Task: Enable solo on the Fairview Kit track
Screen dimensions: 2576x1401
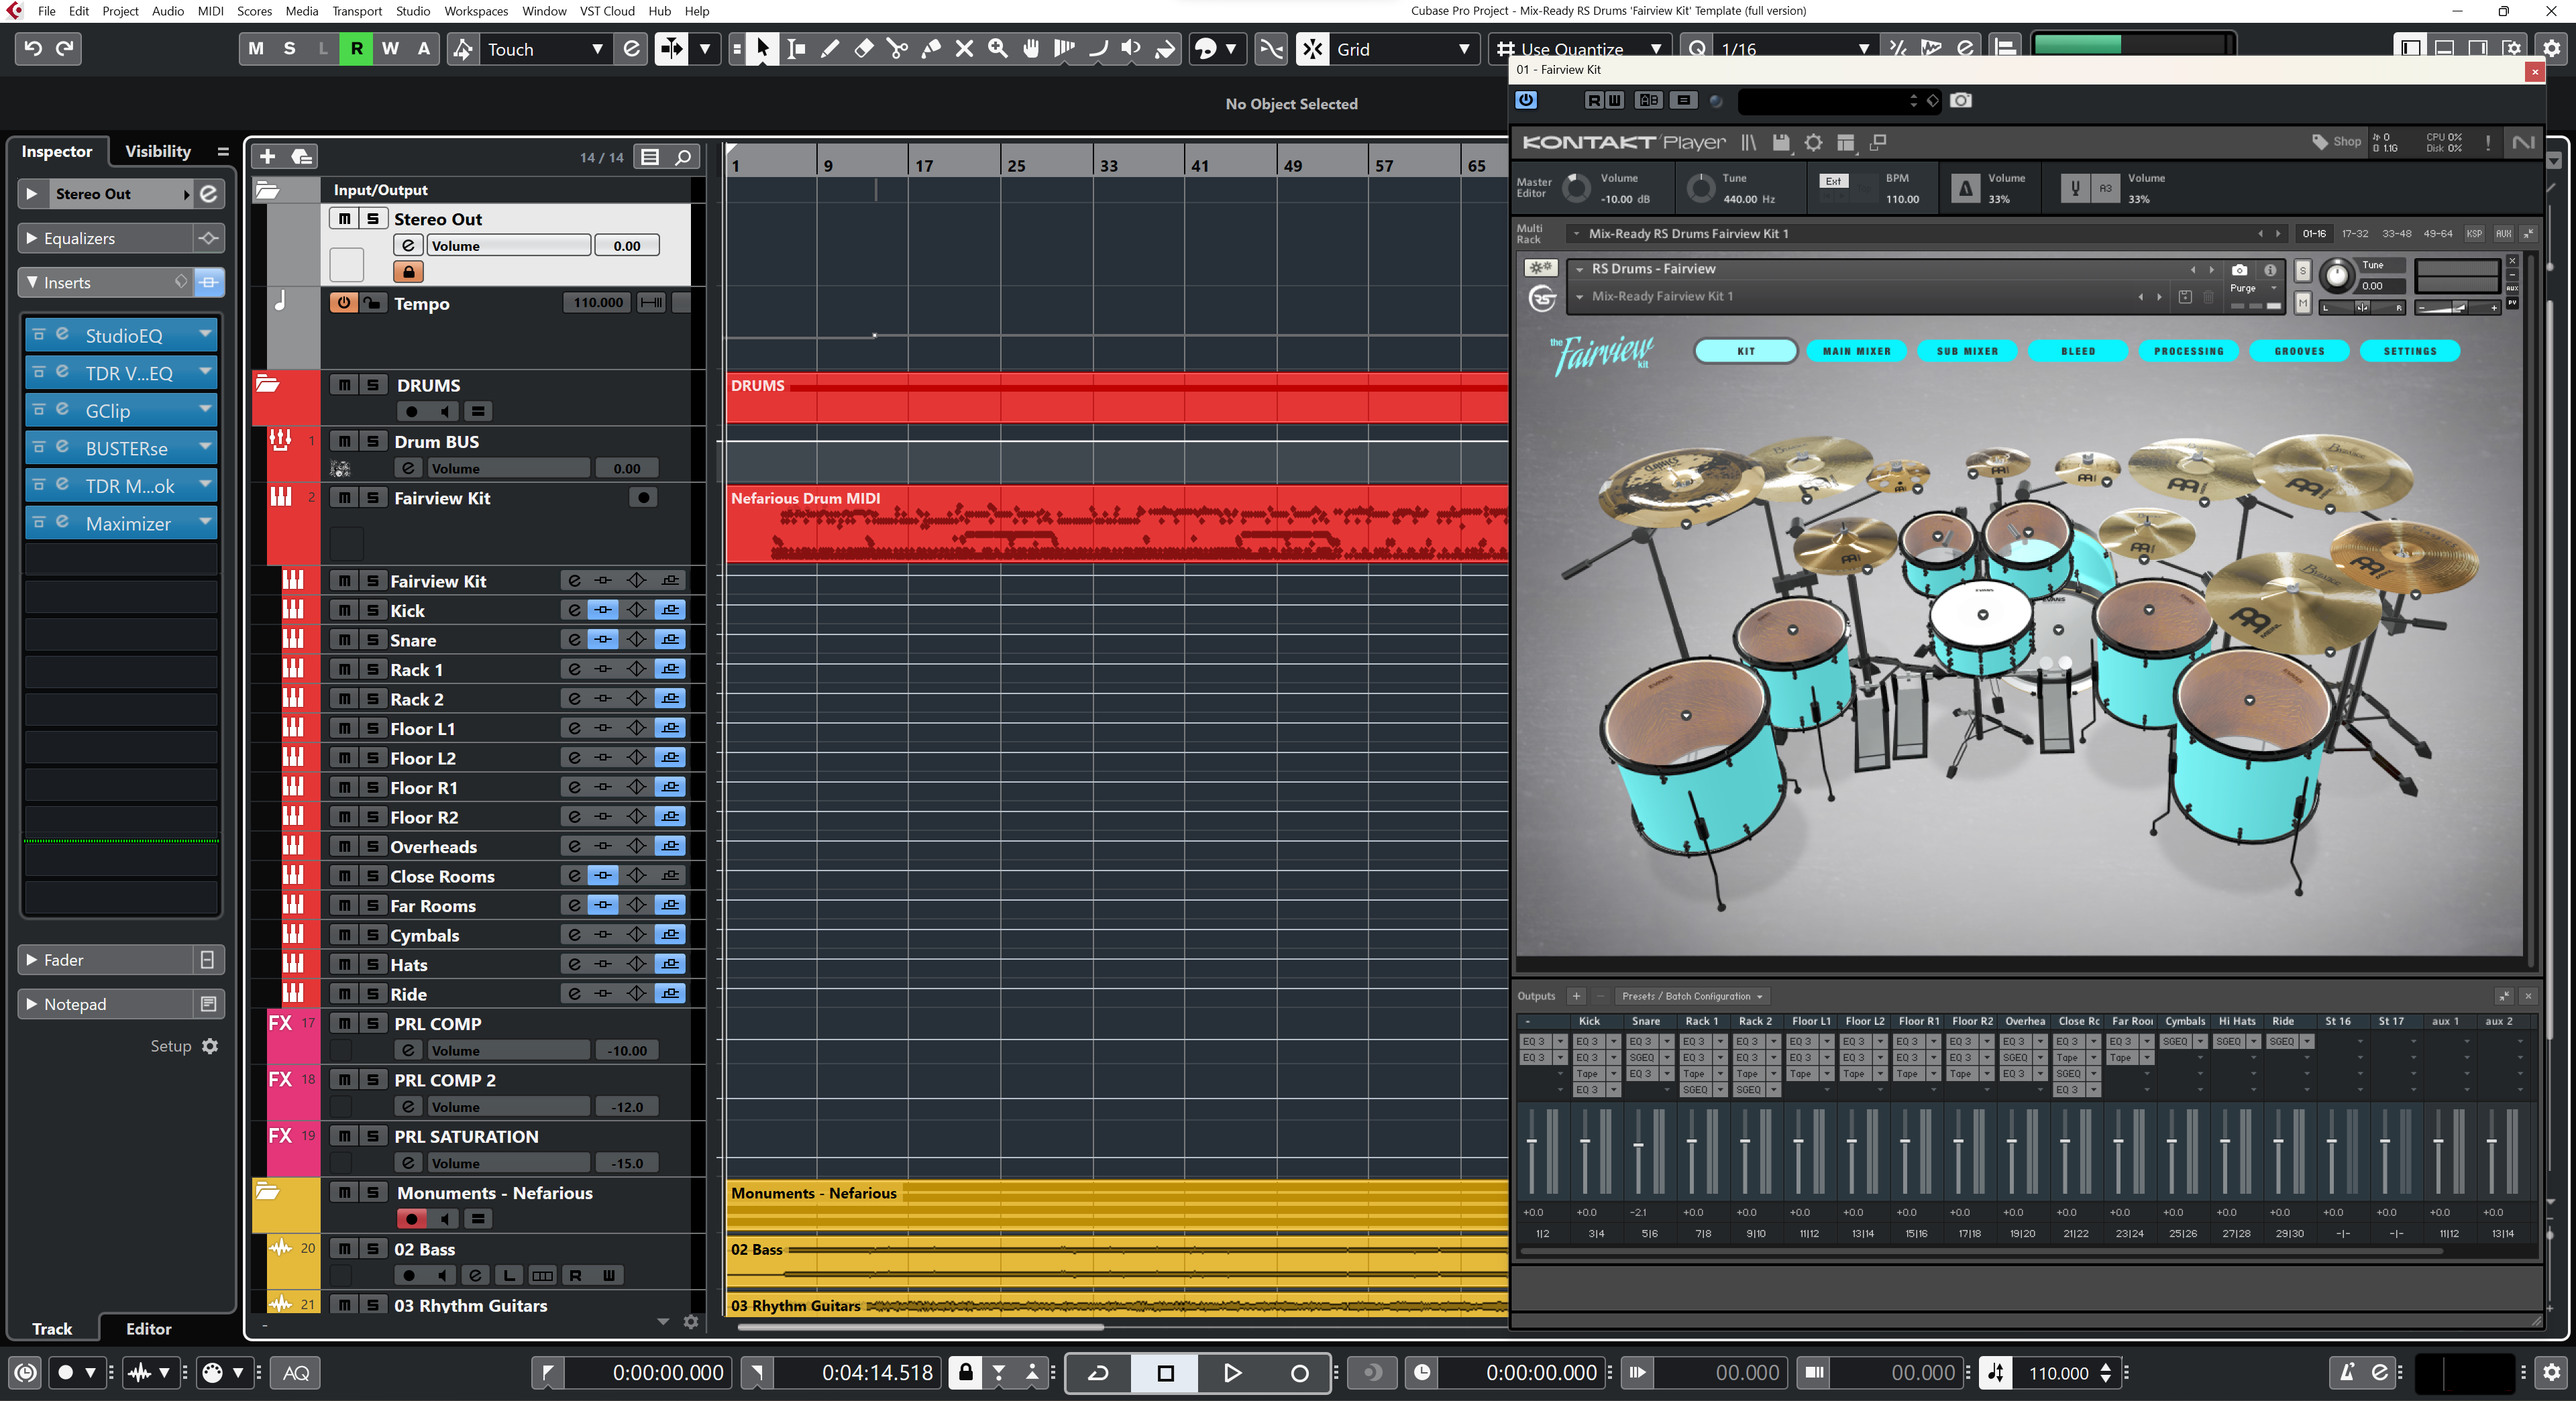Action: (x=368, y=497)
